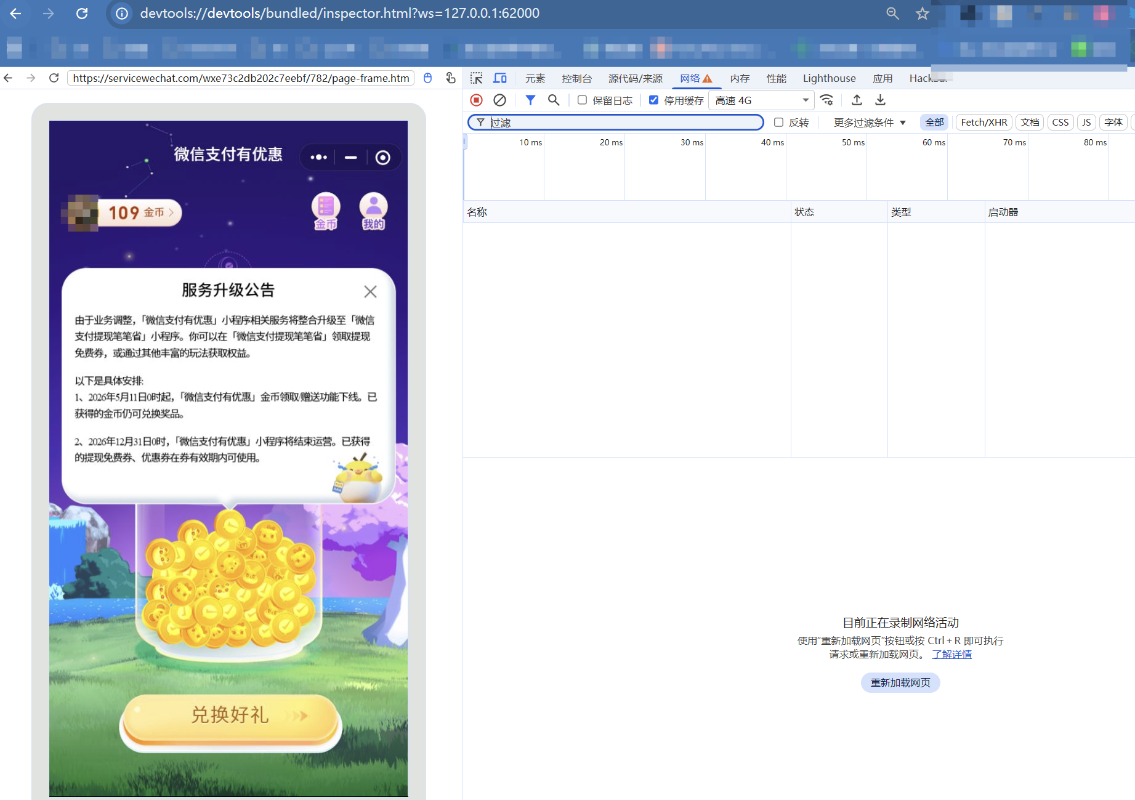Open the site information icon in address bar
The width and height of the screenshot is (1135, 800).
click(x=122, y=14)
